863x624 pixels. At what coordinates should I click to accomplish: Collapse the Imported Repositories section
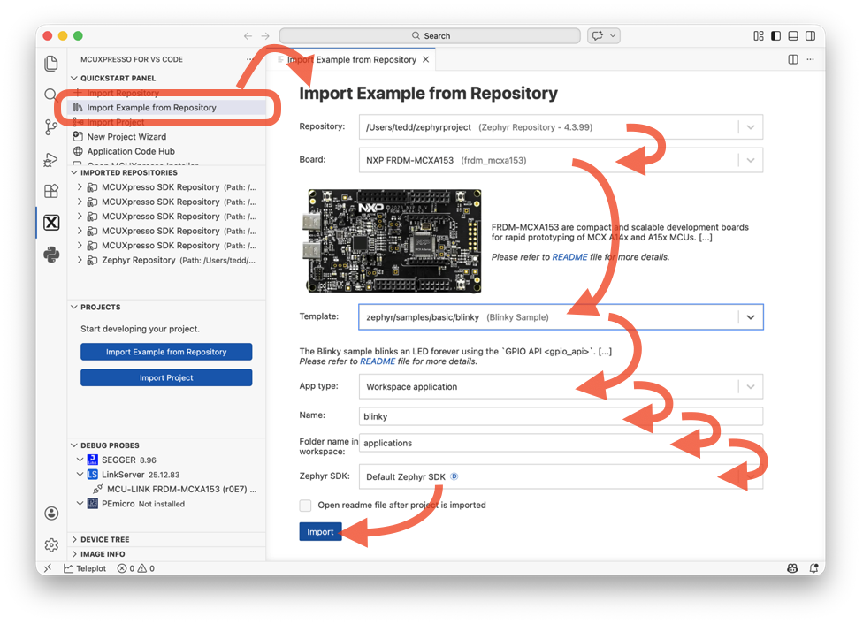74,172
